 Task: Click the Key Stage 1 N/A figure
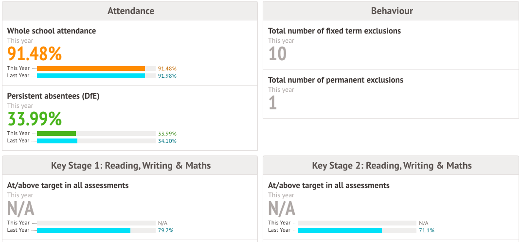[x=20, y=208]
